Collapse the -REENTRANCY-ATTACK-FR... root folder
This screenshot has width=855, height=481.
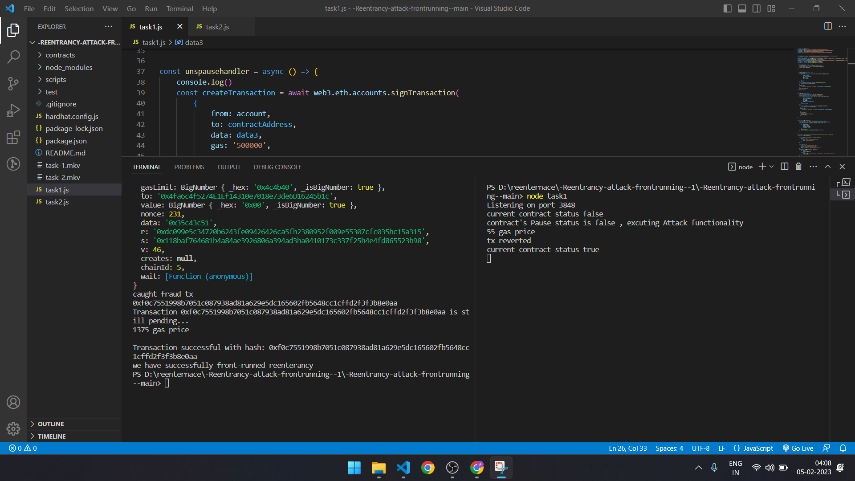pyautogui.click(x=74, y=42)
